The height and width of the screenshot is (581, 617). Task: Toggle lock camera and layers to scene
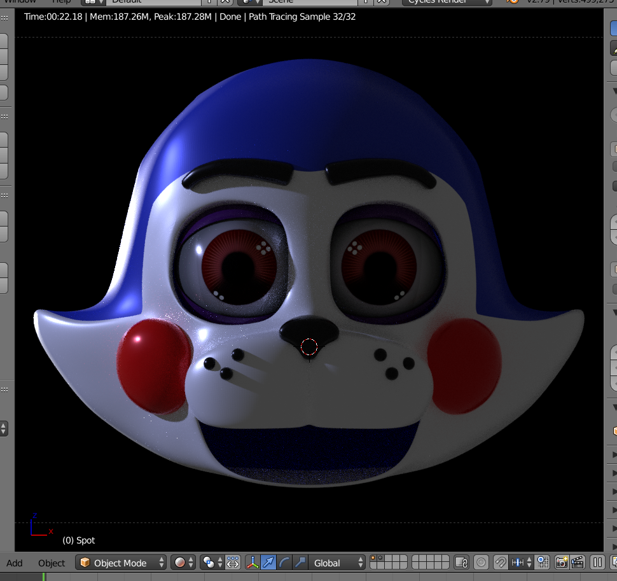coord(462,563)
